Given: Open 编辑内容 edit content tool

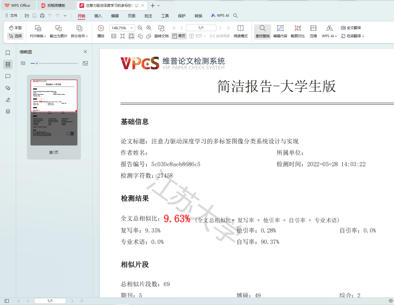Looking at the screenshot, I should (x=280, y=32).
